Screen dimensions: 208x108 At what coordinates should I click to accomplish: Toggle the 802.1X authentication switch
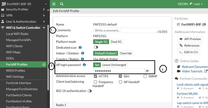pos(90,91)
